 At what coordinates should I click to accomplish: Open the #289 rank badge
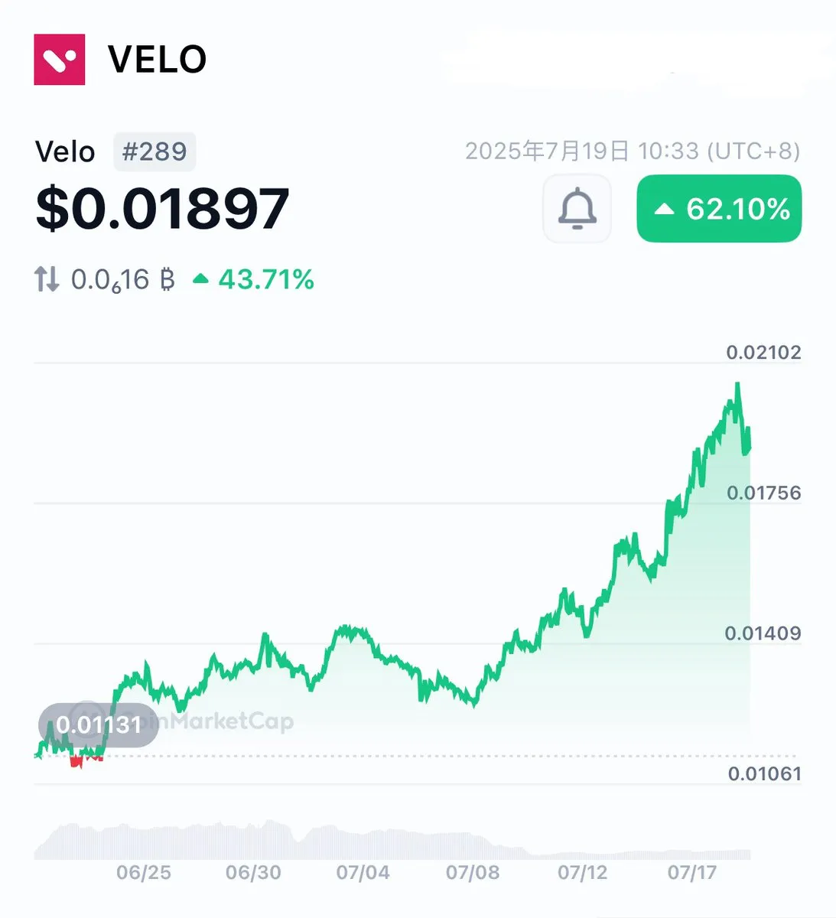coord(155,151)
